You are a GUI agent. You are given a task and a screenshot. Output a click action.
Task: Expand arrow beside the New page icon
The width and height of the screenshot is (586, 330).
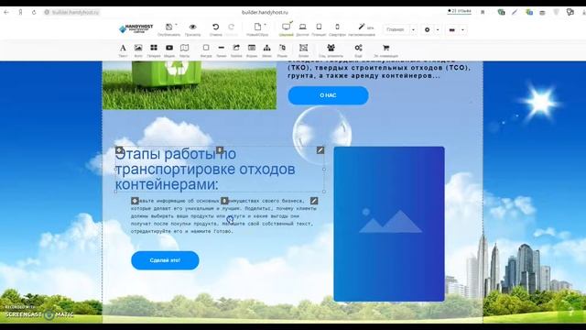[x=265, y=25]
